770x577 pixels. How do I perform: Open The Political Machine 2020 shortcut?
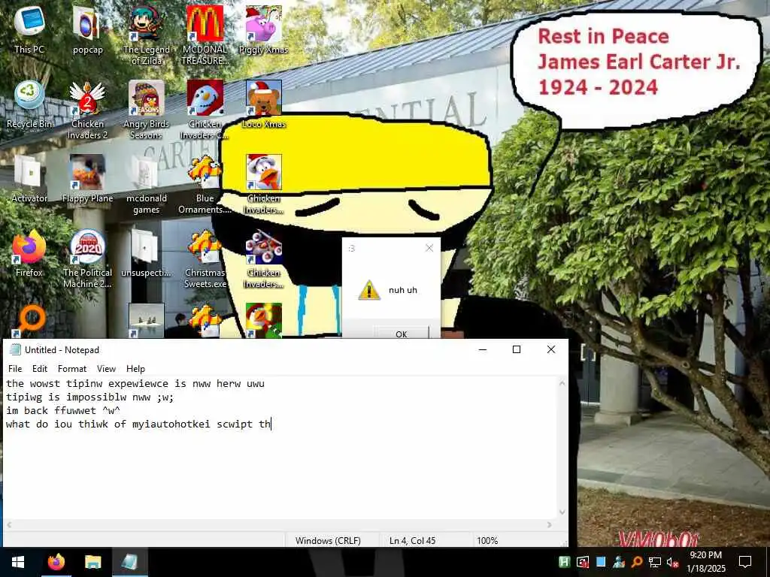87,258
